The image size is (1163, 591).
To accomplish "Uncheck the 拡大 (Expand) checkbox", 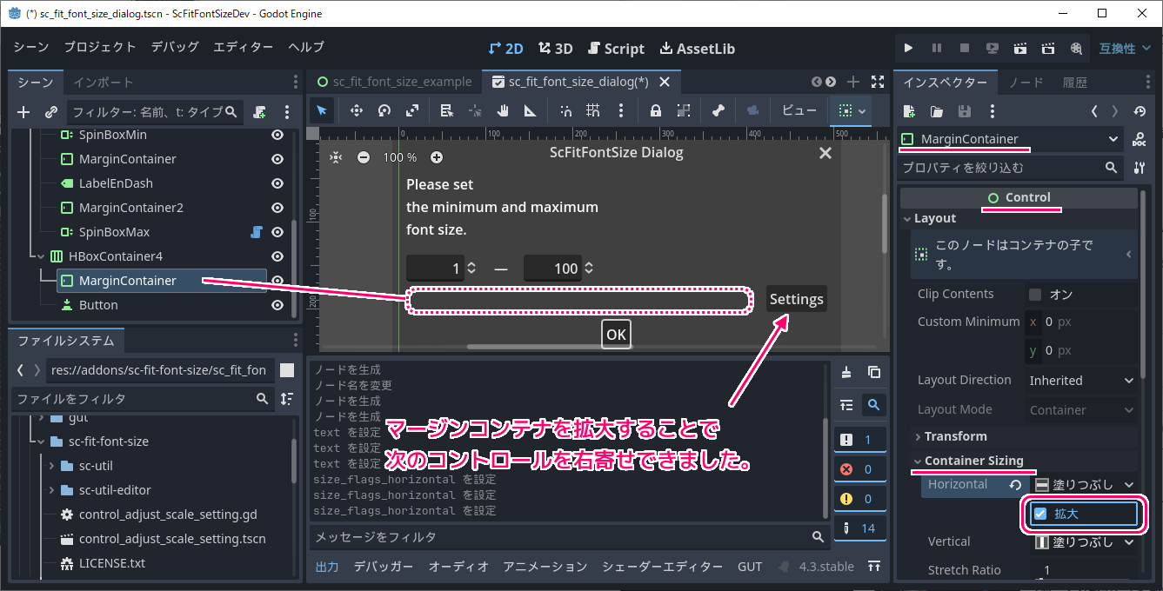I will [x=1040, y=514].
